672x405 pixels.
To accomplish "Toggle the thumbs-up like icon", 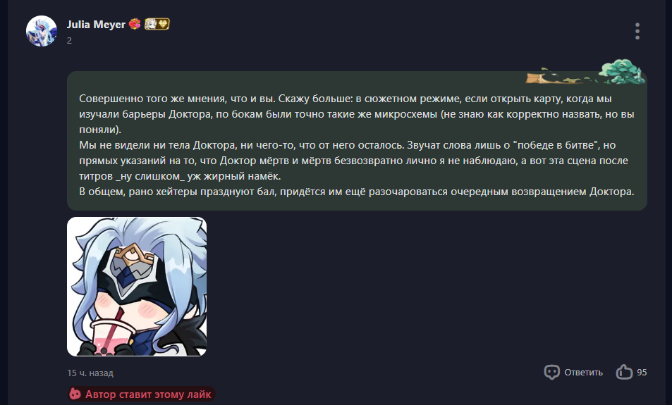I will click(624, 372).
